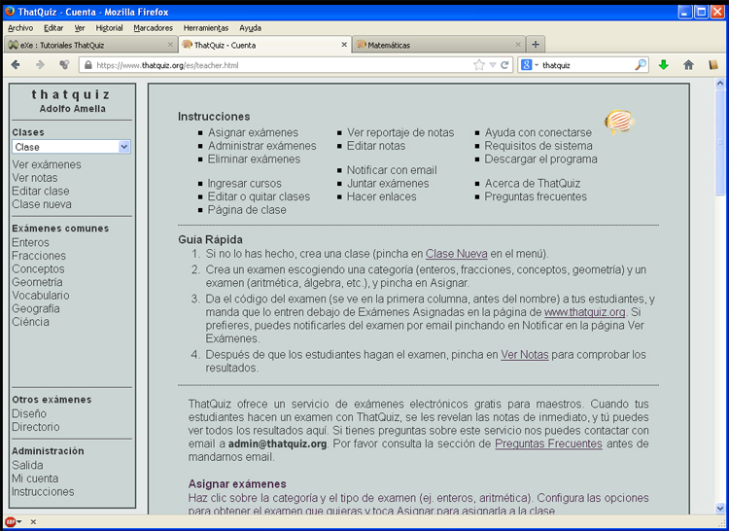729x531 pixels.
Task: Expand the Clase dropdown list
Action: tap(124, 147)
